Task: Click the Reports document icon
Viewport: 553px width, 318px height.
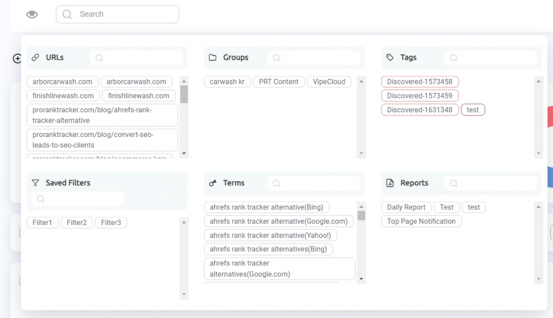Action: pyautogui.click(x=390, y=183)
